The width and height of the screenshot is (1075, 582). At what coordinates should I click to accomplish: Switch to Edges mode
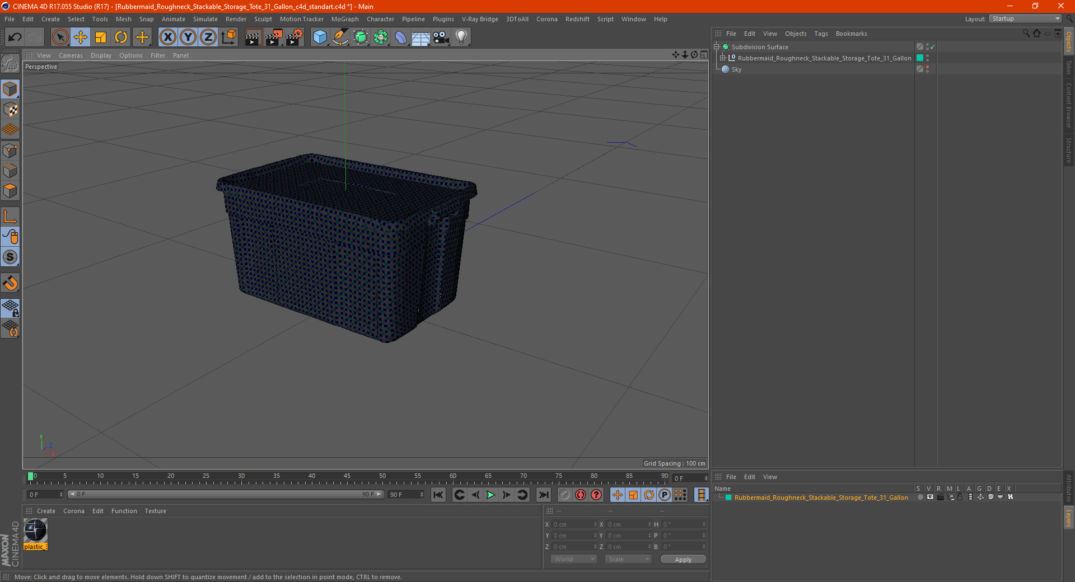pyautogui.click(x=10, y=171)
